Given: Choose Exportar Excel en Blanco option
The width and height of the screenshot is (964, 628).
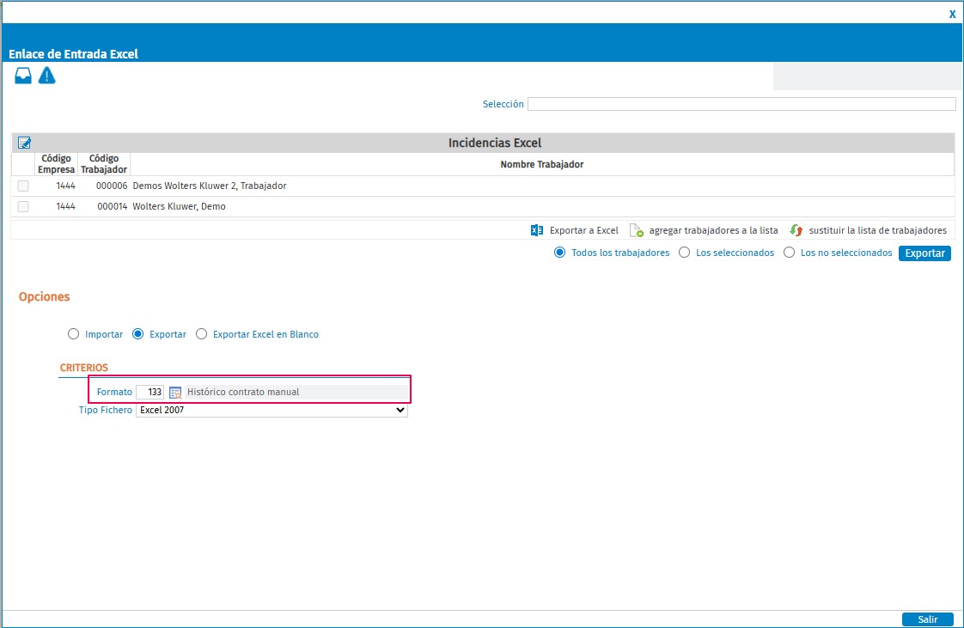Looking at the screenshot, I should click(x=202, y=334).
